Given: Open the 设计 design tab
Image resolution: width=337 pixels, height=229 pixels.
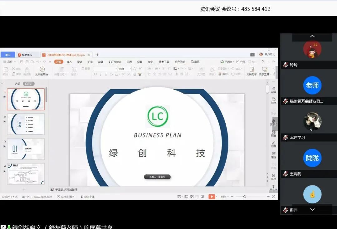Looking at the screenshot, I should 80,62.
